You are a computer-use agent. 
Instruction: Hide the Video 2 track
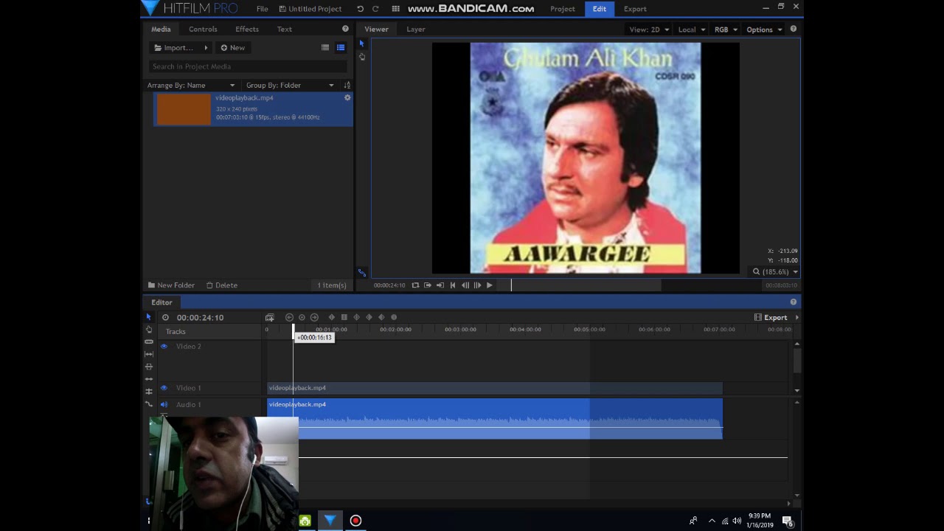pos(164,347)
